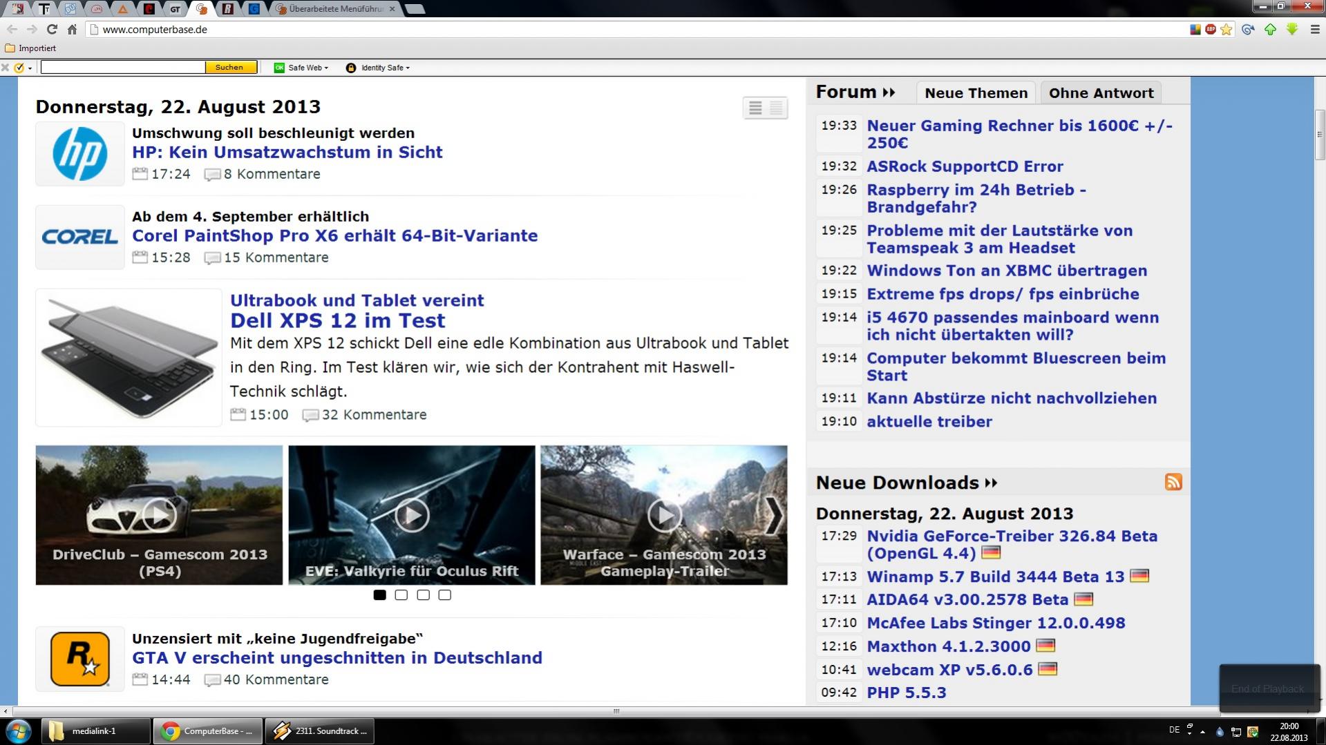Go back with the browser back arrow
Image resolution: width=1326 pixels, height=745 pixels.
tap(12, 29)
